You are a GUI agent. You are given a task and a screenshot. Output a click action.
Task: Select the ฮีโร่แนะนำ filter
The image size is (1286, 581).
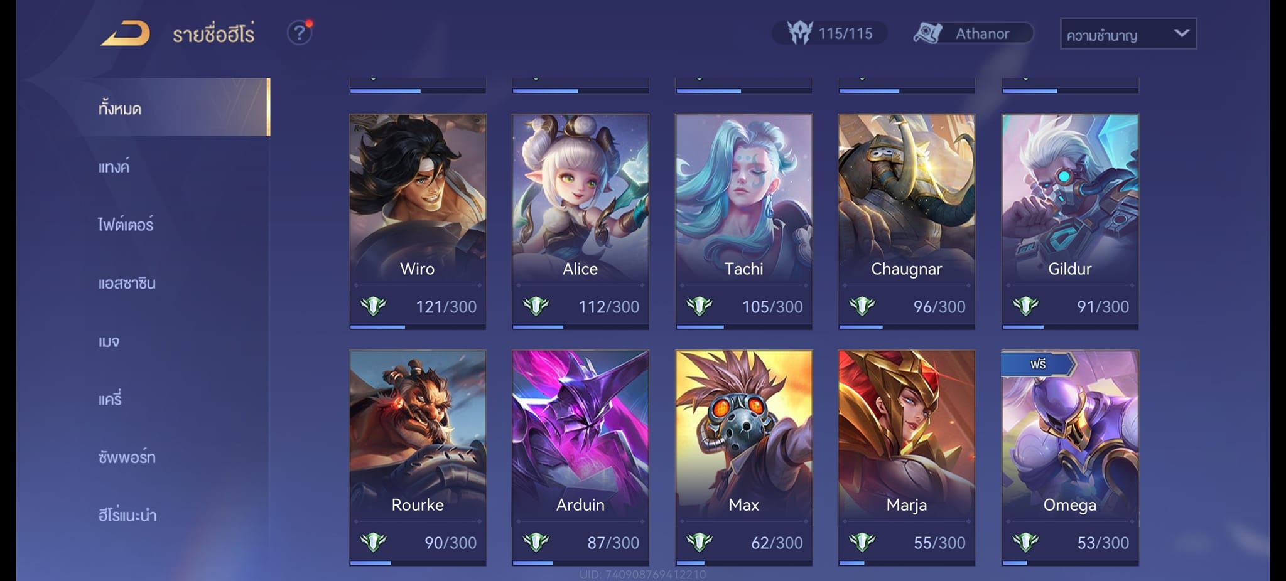(127, 515)
